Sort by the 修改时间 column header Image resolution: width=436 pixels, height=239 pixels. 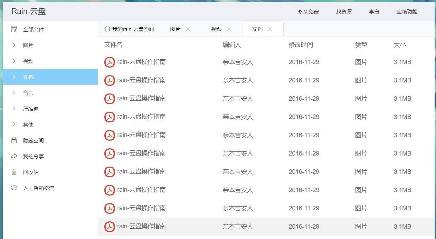301,45
